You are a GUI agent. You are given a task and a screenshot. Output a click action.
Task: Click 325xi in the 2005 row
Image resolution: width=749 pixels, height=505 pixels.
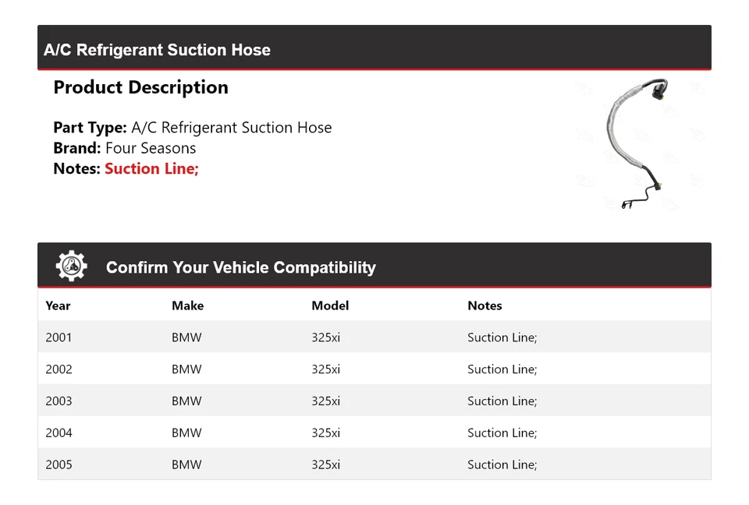pos(325,464)
